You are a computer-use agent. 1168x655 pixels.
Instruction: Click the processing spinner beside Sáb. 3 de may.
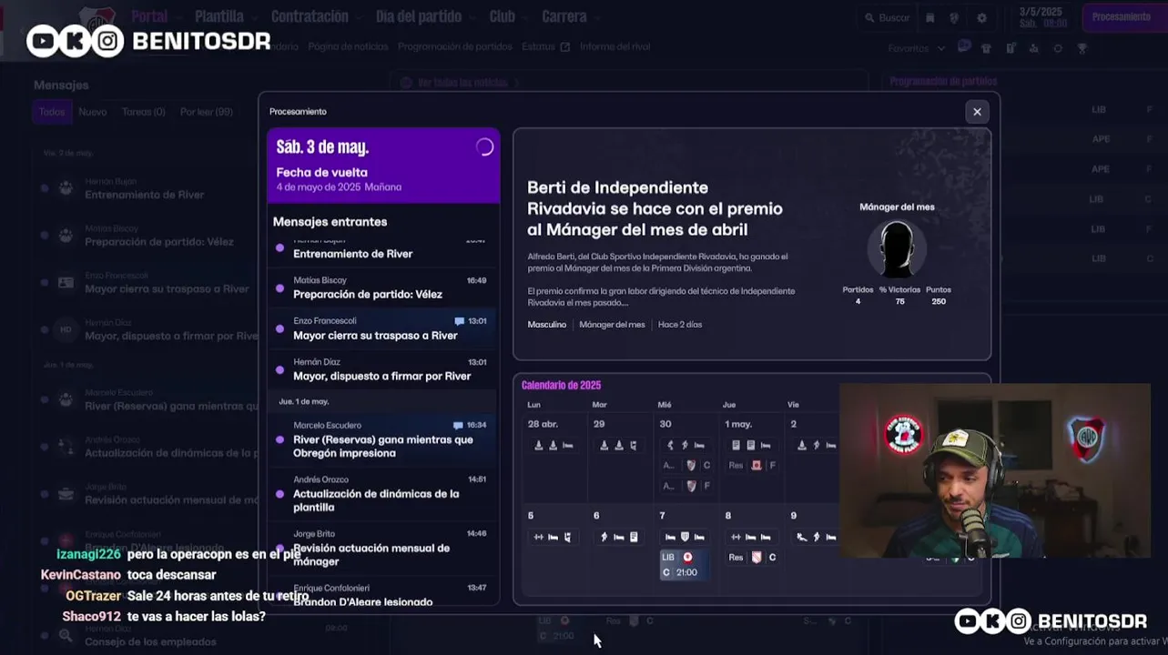(484, 147)
